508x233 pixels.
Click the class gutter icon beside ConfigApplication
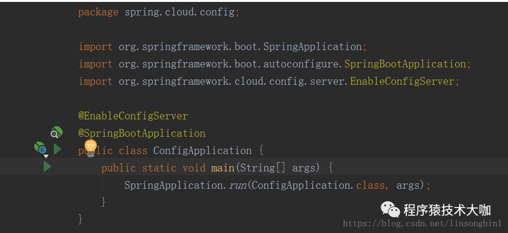[x=41, y=148]
